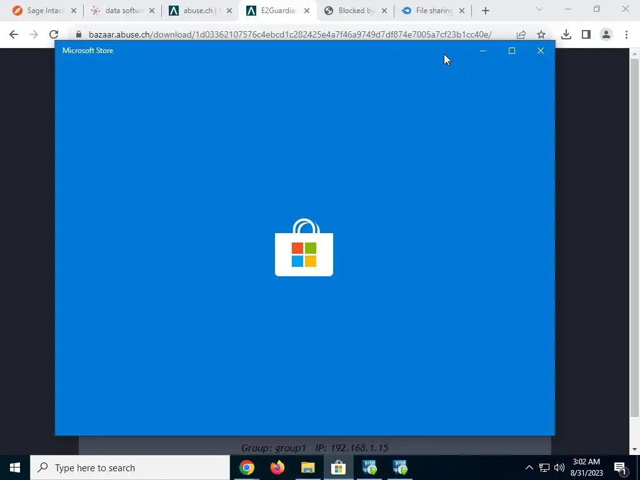This screenshot has width=640, height=480.
Task: Open the Chrome profile avatar
Action: [606, 35]
